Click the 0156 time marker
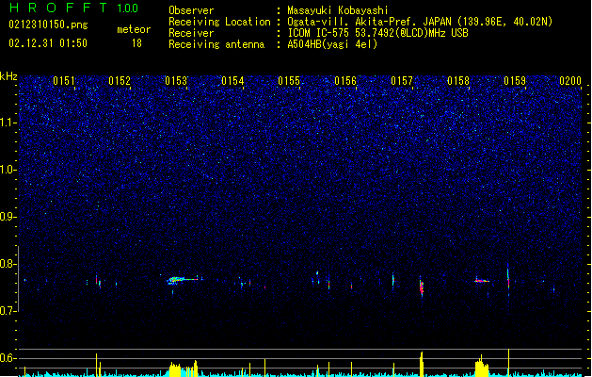Screen dimensions: 592x377 tap(345, 81)
